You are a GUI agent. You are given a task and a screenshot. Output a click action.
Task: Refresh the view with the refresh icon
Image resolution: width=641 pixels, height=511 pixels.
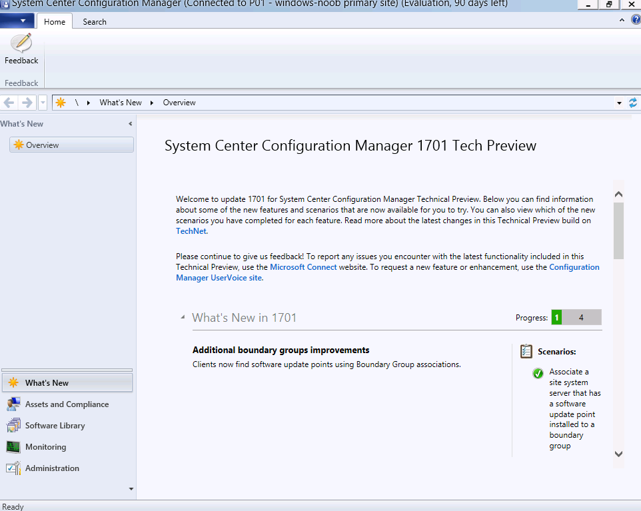[633, 103]
